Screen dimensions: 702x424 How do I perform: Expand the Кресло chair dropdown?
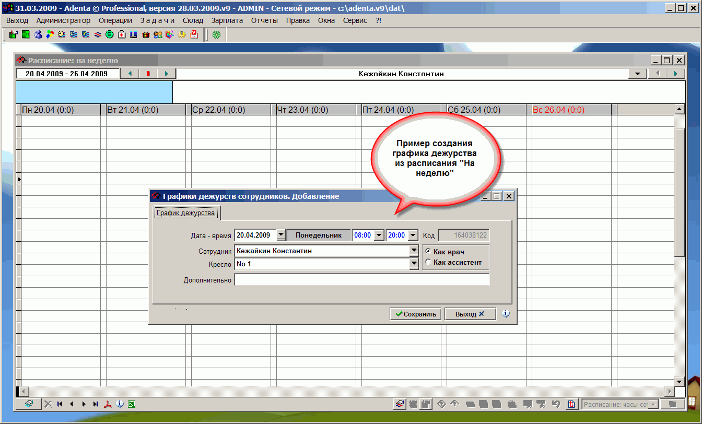coord(414,264)
